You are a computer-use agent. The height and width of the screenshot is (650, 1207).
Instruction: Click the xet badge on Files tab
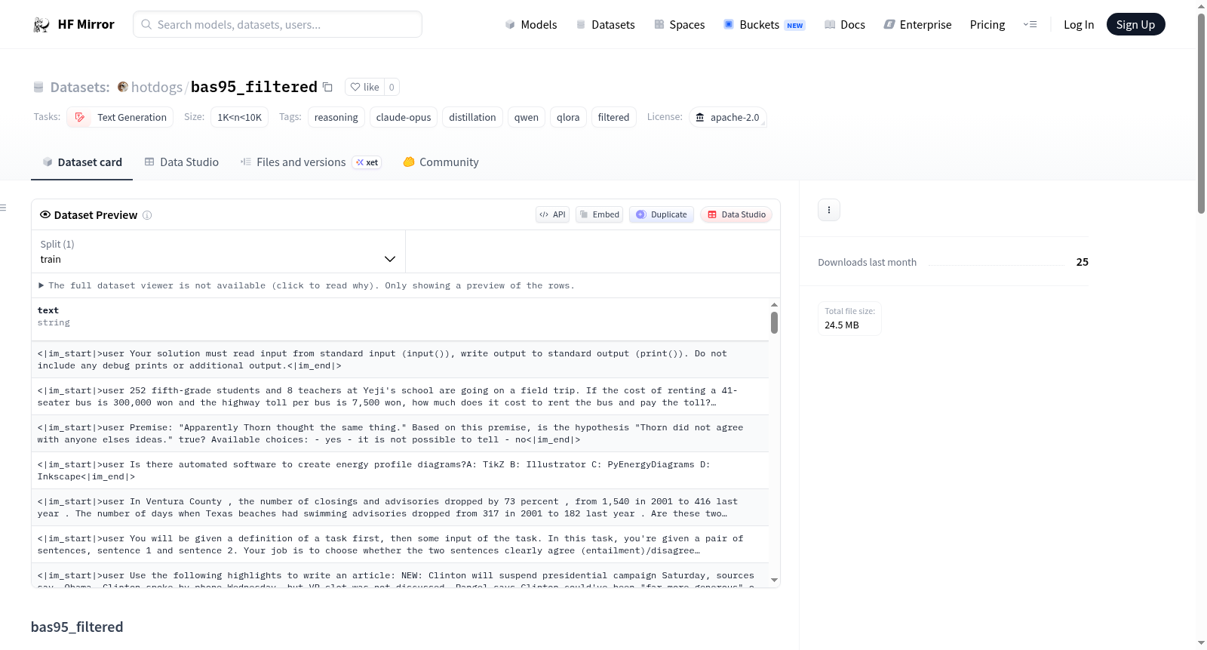point(367,162)
